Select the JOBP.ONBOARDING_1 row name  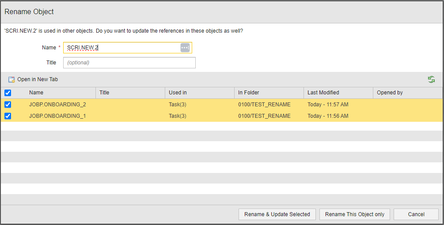click(x=57, y=116)
